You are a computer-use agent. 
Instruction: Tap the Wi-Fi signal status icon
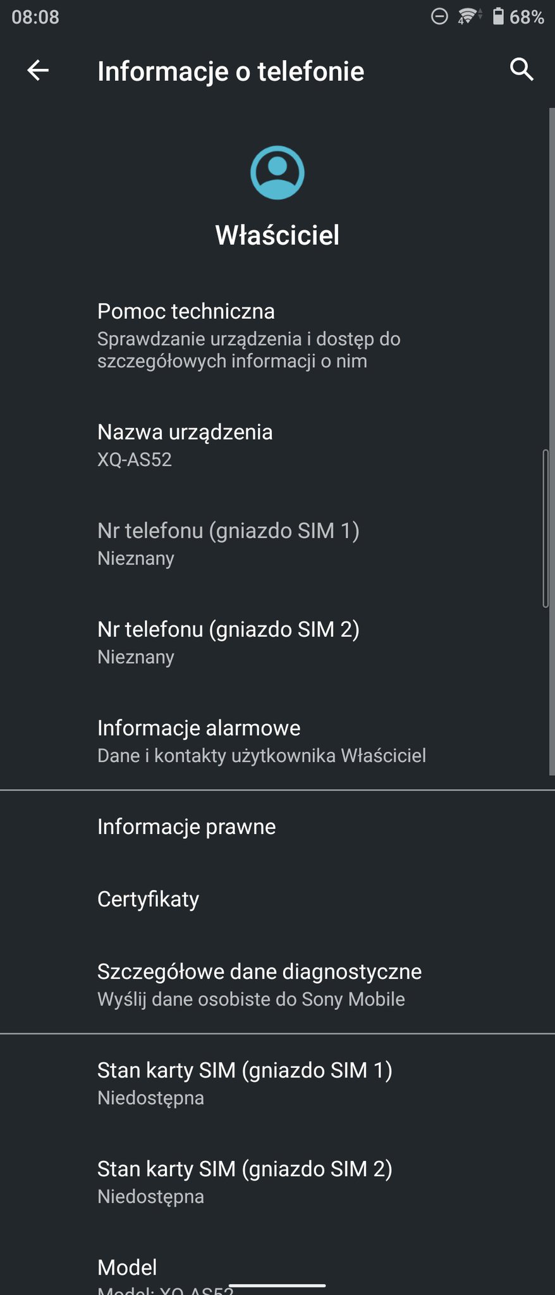tap(467, 16)
